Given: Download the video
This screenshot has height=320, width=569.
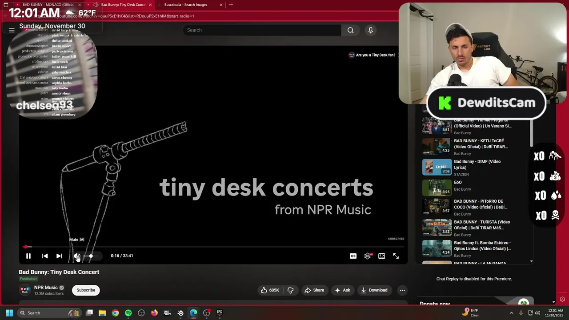Looking at the screenshot, I should [x=374, y=290].
